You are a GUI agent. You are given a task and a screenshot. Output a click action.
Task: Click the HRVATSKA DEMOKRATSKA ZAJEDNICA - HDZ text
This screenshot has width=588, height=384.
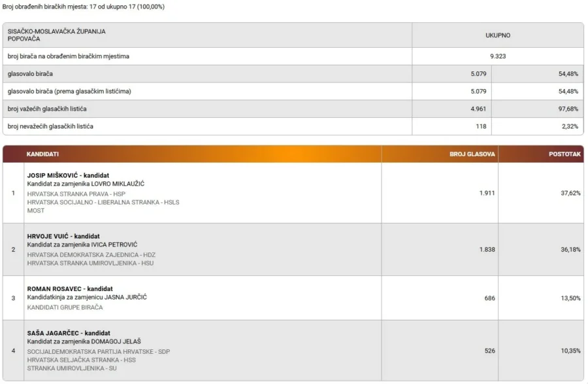(x=91, y=254)
